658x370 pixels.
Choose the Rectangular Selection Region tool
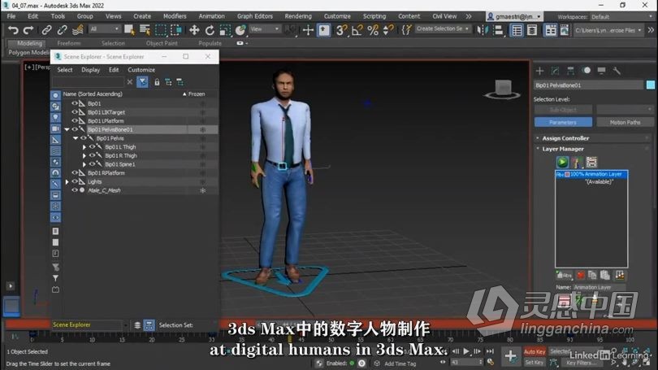[161, 30]
